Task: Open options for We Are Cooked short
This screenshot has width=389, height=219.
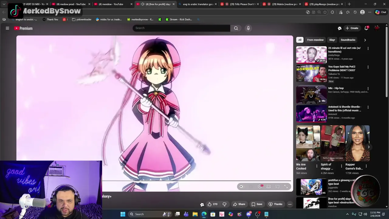Action: click(317, 166)
